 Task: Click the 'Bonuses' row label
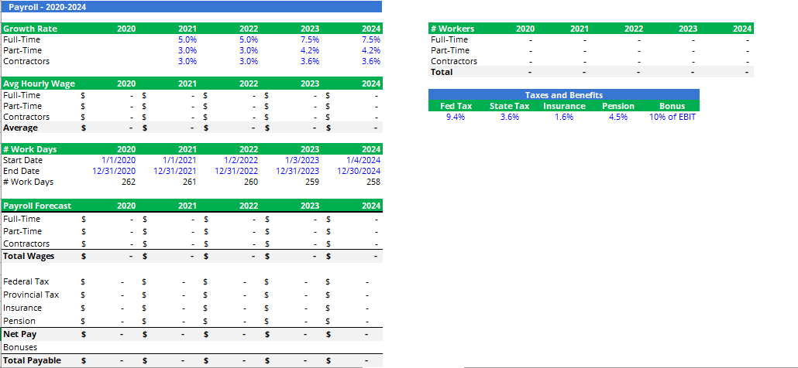click(x=21, y=348)
